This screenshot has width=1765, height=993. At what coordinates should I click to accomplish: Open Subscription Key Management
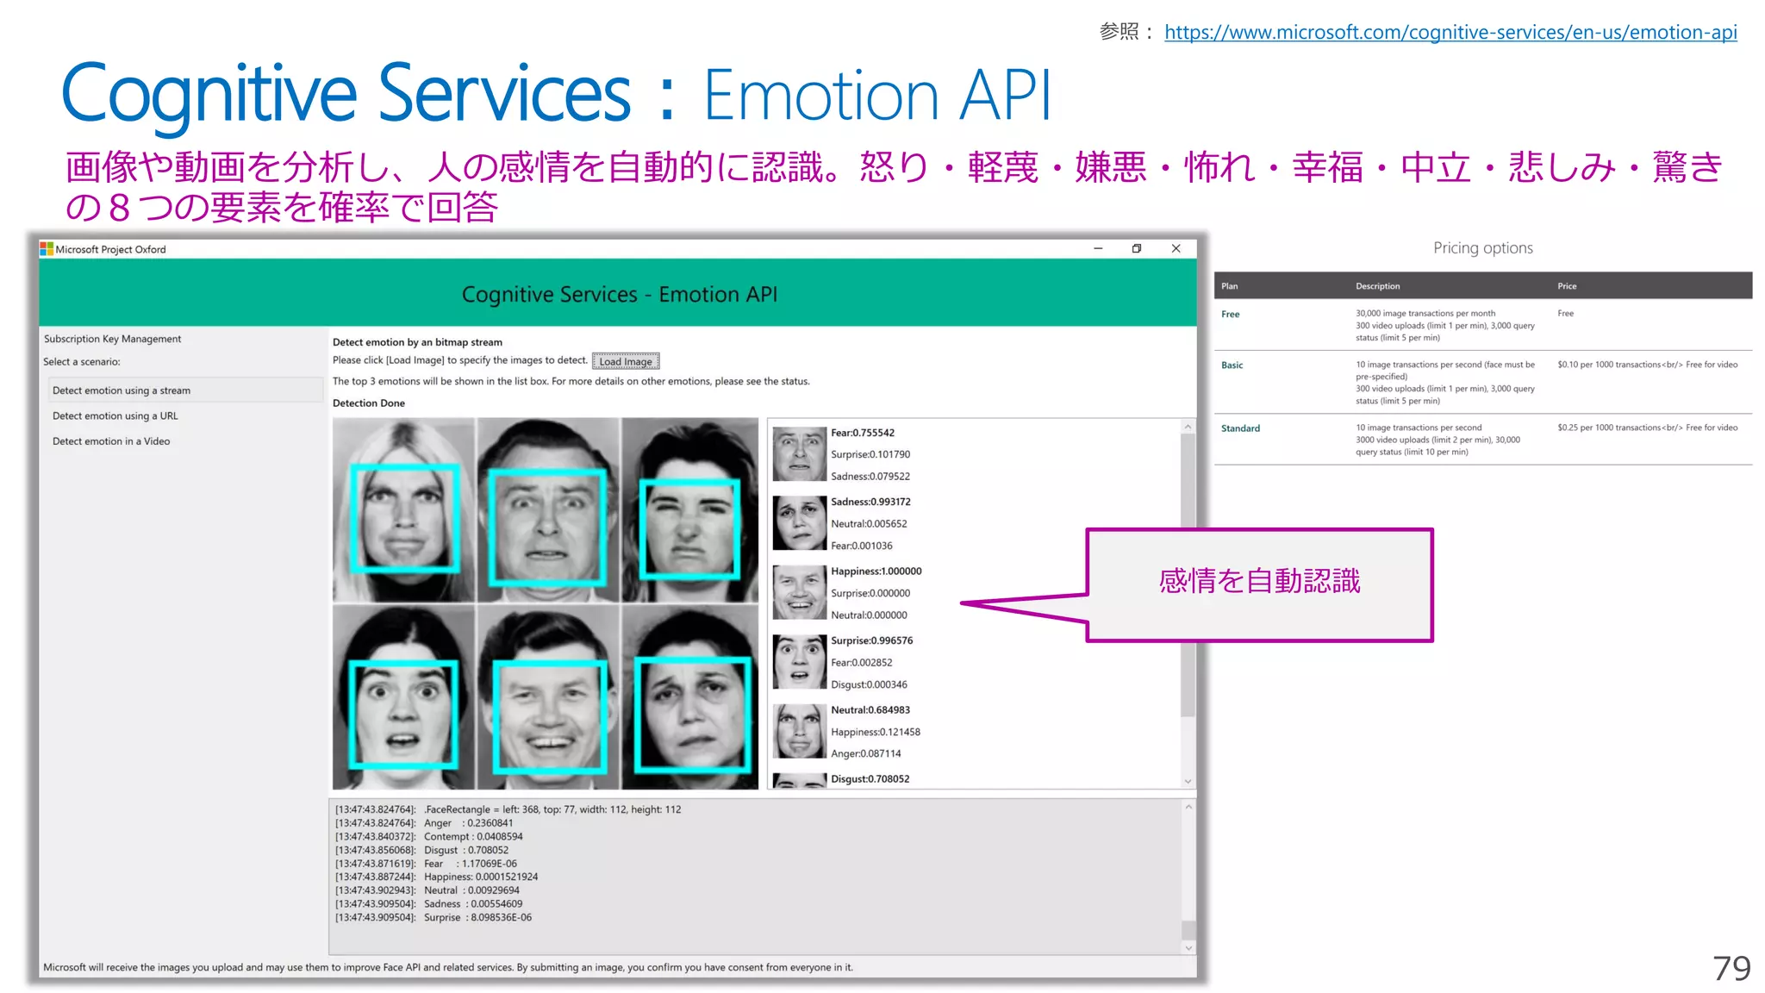[113, 339]
